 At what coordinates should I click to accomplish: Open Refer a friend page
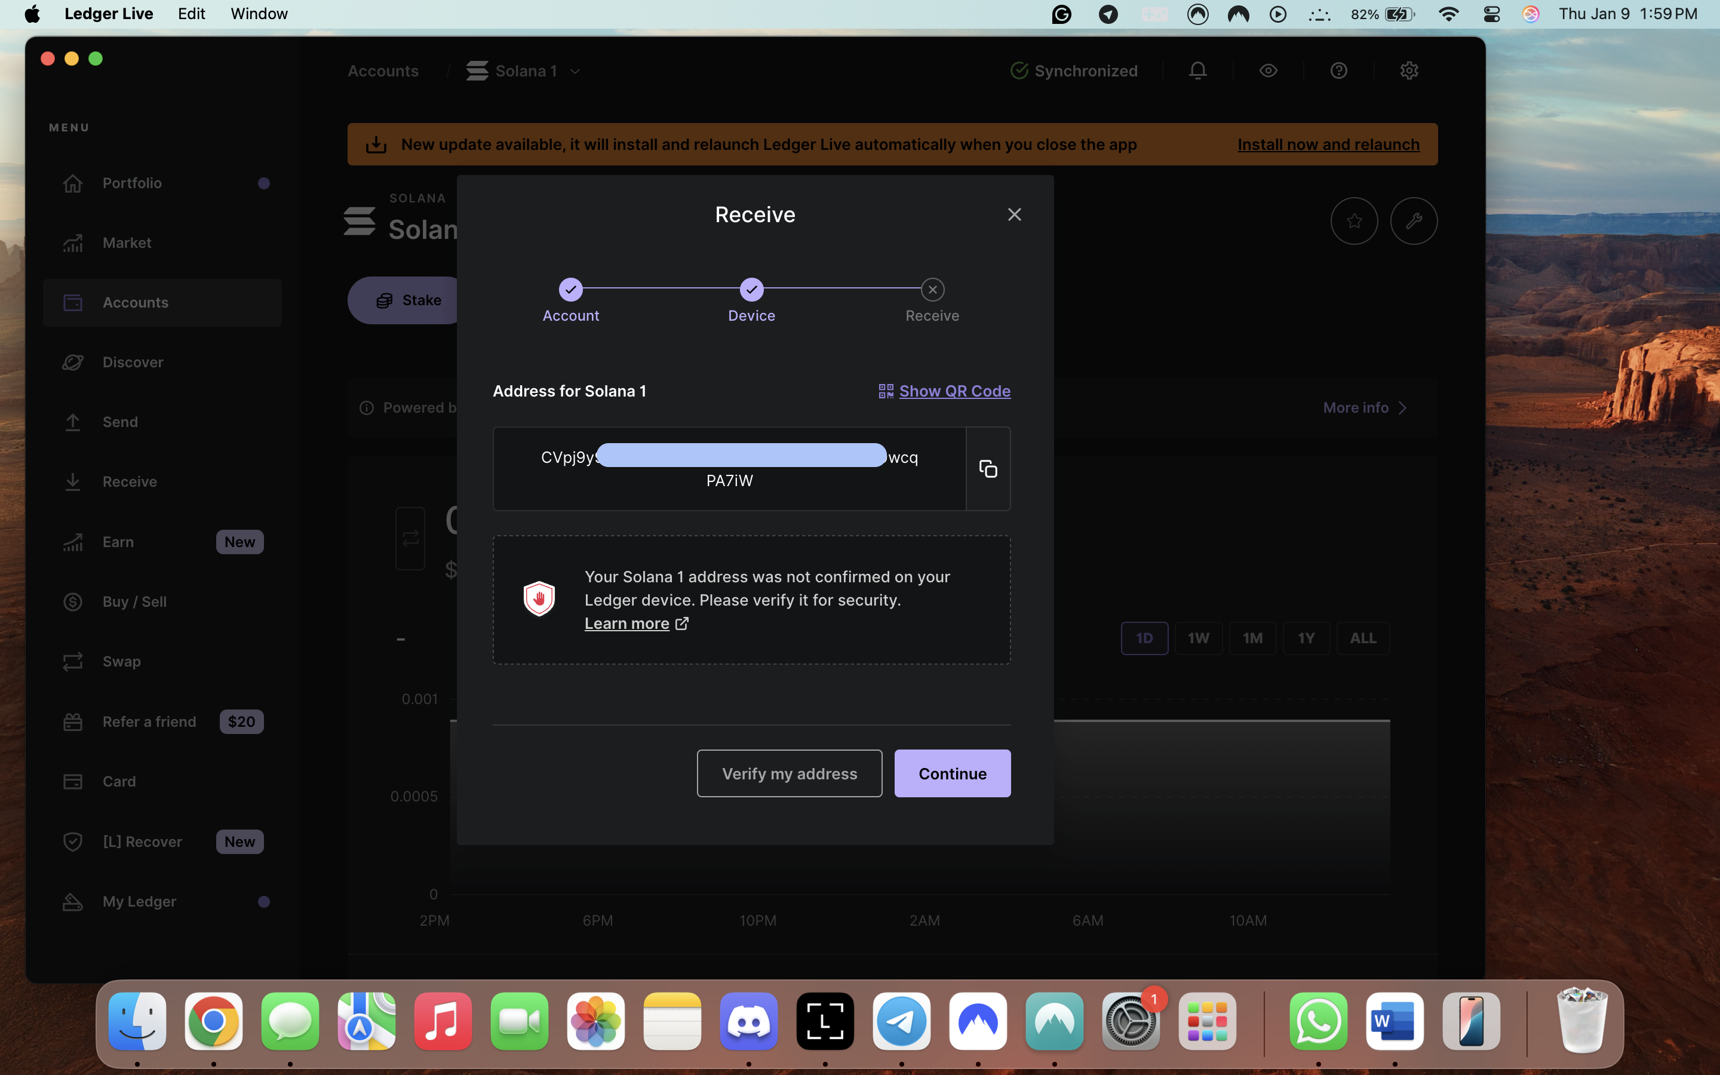[x=162, y=721]
